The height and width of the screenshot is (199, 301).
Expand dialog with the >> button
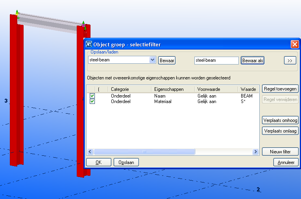click(290, 61)
